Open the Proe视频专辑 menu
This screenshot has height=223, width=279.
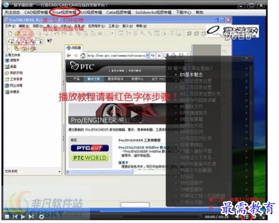[x=64, y=12]
